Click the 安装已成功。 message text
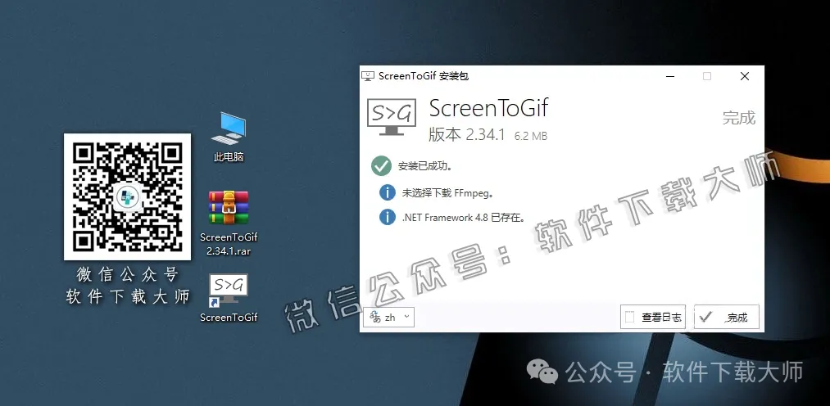Viewport: 830px width, 406px height. pos(424,166)
